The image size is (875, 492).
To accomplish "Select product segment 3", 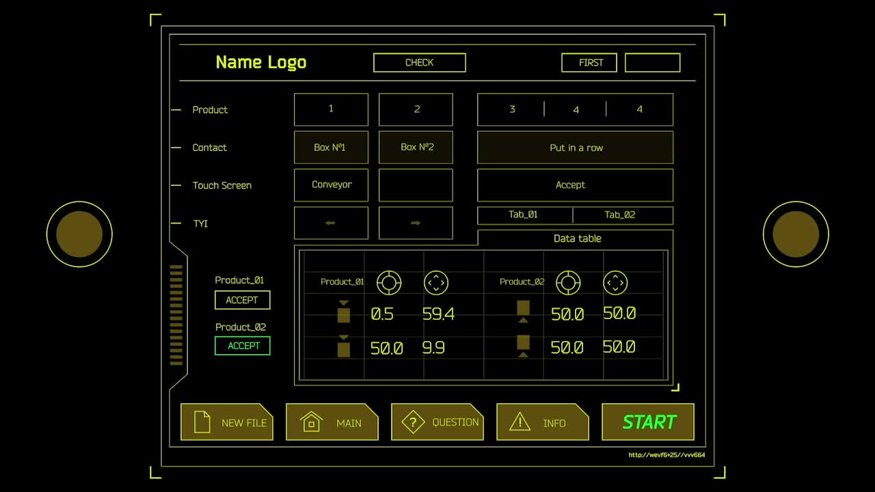I will pyautogui.click(x=511, y=109).
